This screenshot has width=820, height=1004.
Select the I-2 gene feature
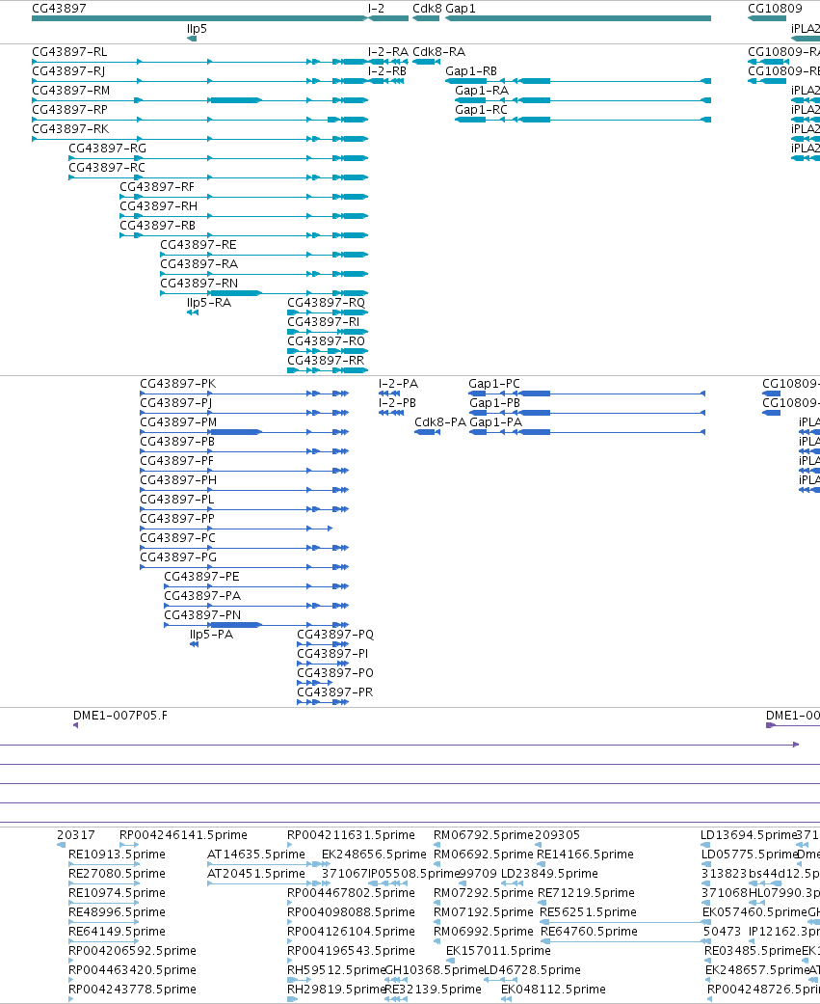[387, 18]
